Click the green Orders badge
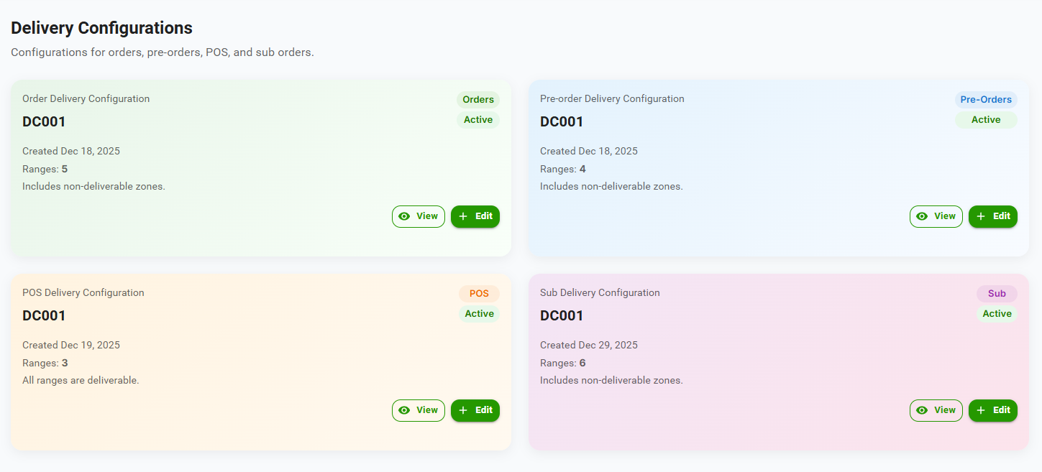The image size is (1042, 472). (478, 100)
